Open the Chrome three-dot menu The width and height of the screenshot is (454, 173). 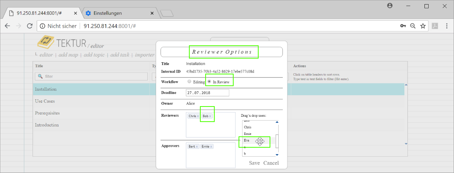[446, 26]
